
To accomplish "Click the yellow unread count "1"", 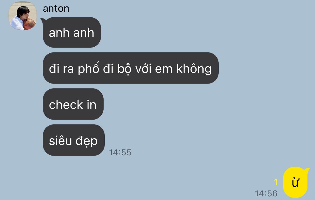I will (276, 182).
